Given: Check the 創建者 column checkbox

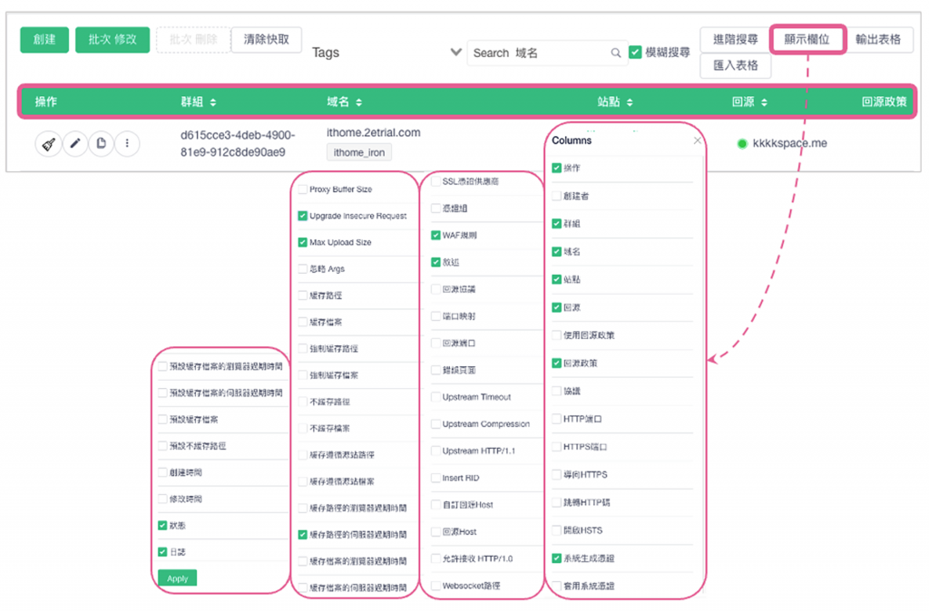Looking at the screenshot, I should 556,196.
